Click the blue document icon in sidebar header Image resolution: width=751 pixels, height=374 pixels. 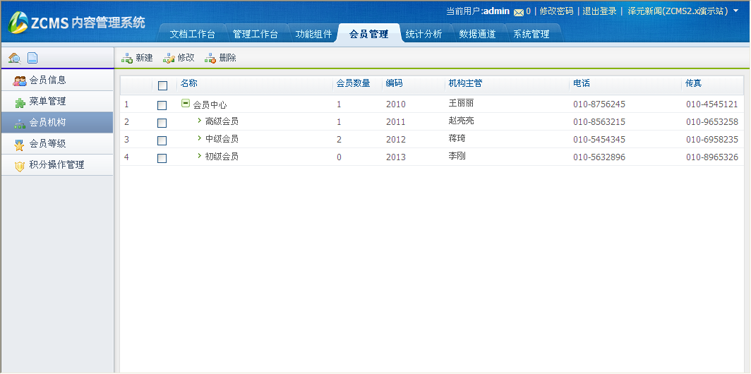(x=32, y=58)
